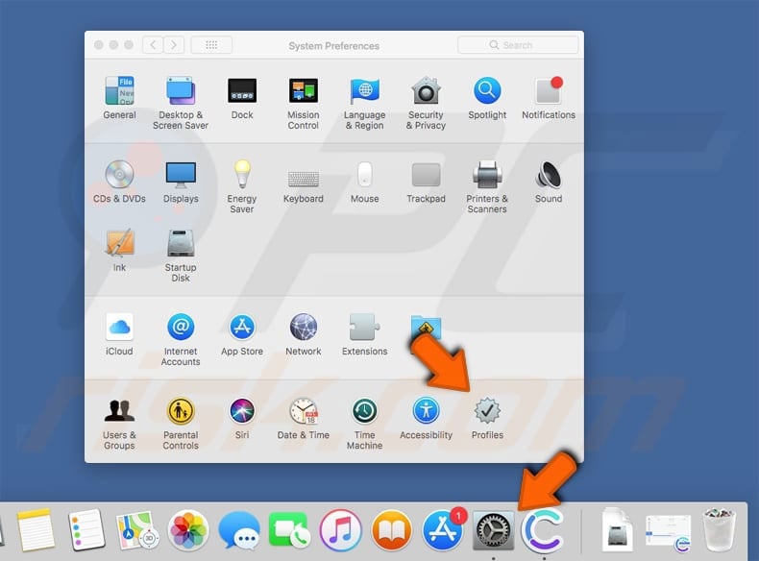Image resolution: width=759 pixels, height=561 pixels.
Task: Open Mission Control preferences
Action: [304, 91]
